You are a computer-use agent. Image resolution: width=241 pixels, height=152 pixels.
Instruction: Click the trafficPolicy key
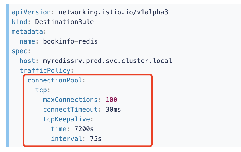point(45,71)
